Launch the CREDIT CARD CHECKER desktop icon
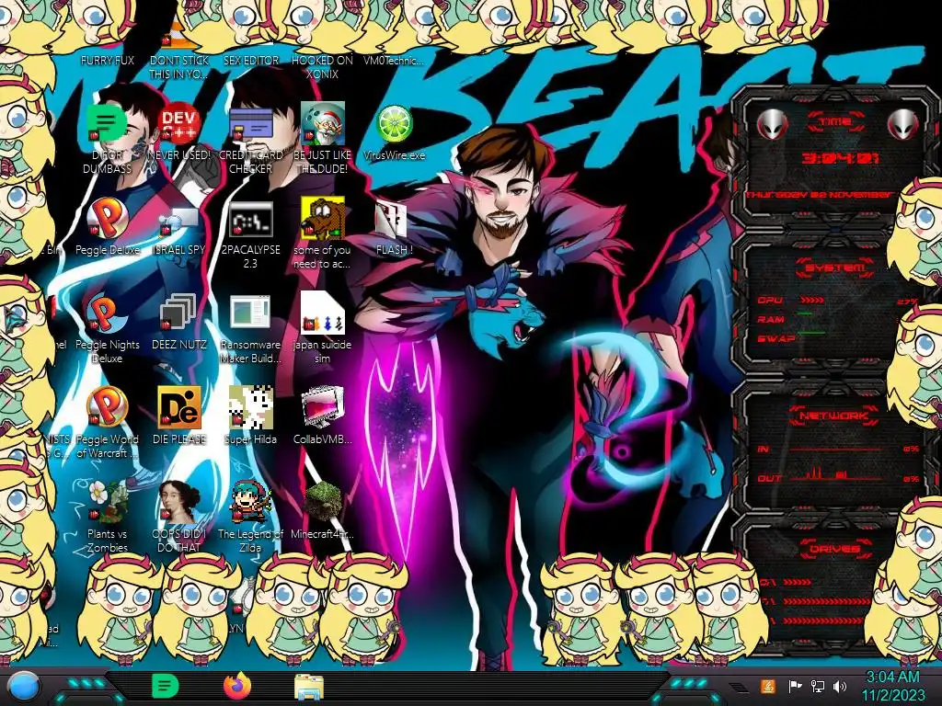 coord(250,125)
